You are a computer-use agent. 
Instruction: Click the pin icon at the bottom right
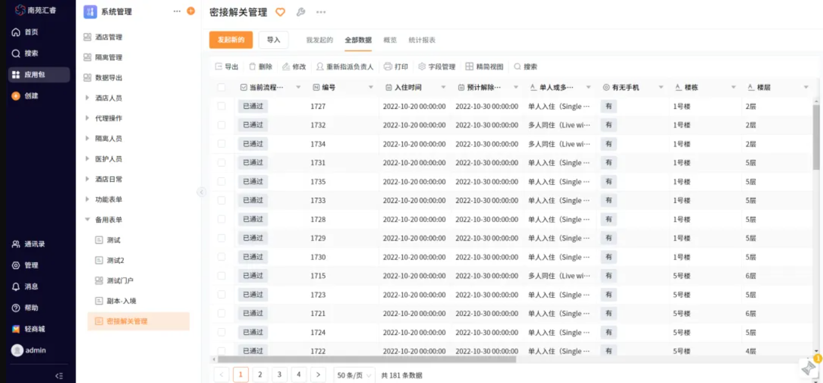pyautogui.click(x=808, y=368)
